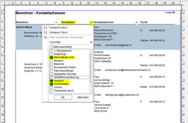Click the address line Hertistrasse 29
This screenshot has width=188, height=123.
[x=103, y=58]
